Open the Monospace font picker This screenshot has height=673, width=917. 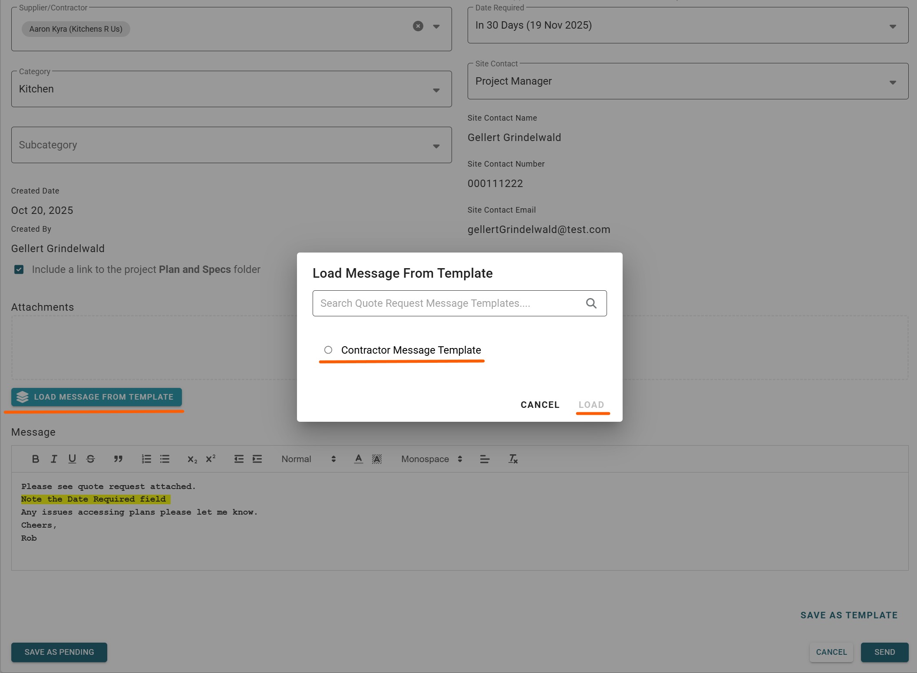click(x=431, y=459)
